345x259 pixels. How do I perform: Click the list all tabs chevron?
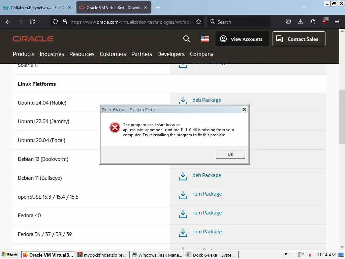pos(304,7)
